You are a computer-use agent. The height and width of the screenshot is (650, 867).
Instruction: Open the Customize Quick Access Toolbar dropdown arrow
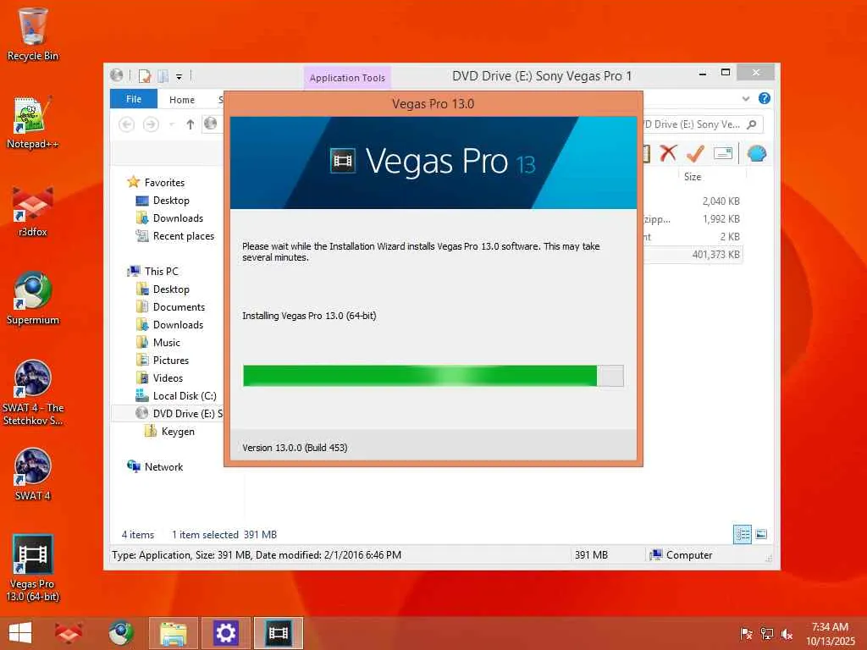179,77
